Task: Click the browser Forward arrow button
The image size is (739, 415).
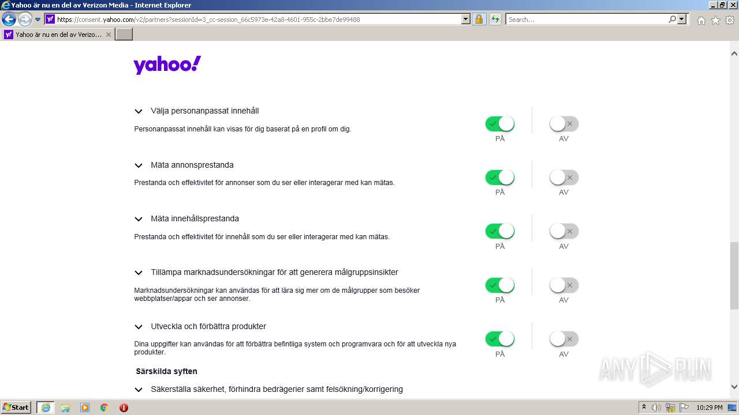Action: (25, 19)
